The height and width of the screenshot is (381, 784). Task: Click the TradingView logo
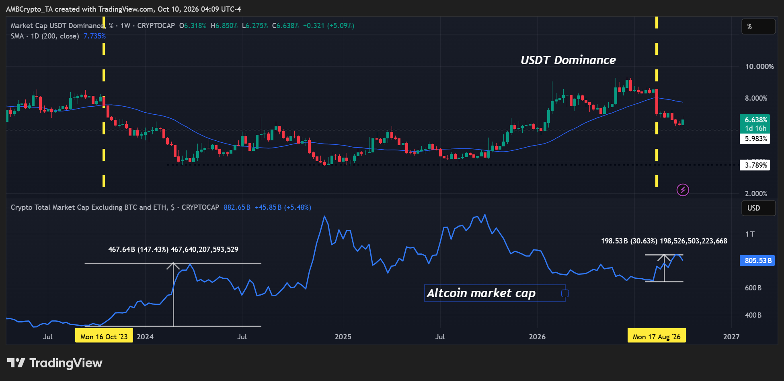[x=55, y=363]
